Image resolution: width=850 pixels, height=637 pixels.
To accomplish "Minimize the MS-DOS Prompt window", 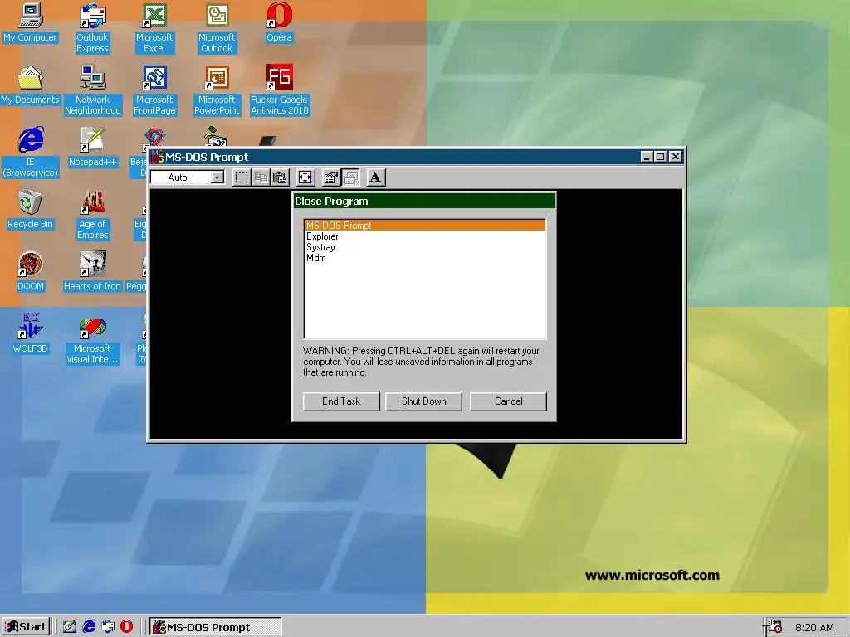I will (646, 157).
